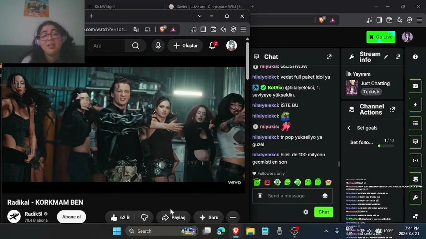The height and width of the screenshot is (239, 426).
Task: Open the info icon in Kick sidebar
Action: point(415,57)
